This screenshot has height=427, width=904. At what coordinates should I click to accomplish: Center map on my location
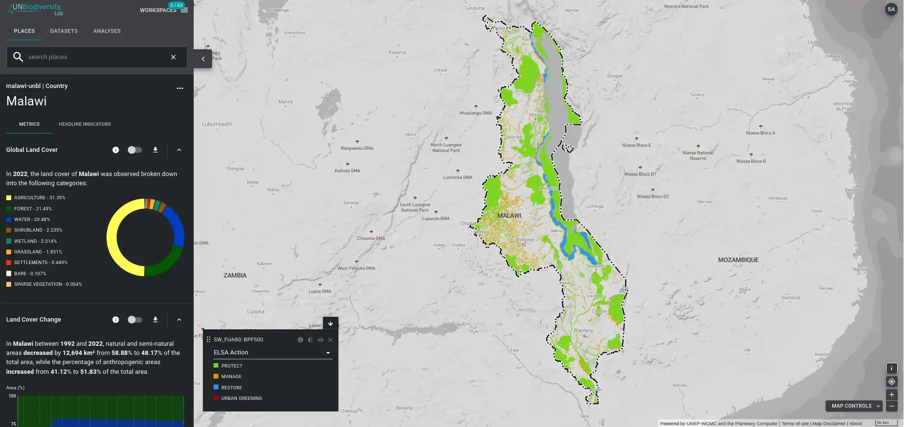(891, 382)
